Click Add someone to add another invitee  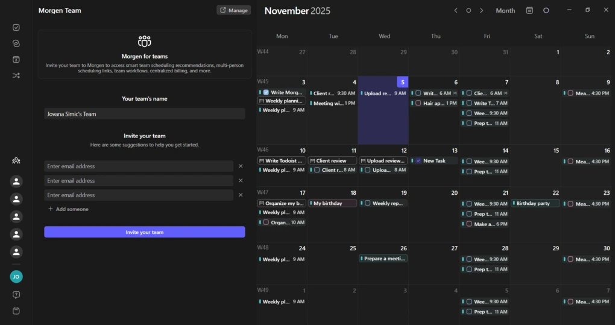[68, 209]
